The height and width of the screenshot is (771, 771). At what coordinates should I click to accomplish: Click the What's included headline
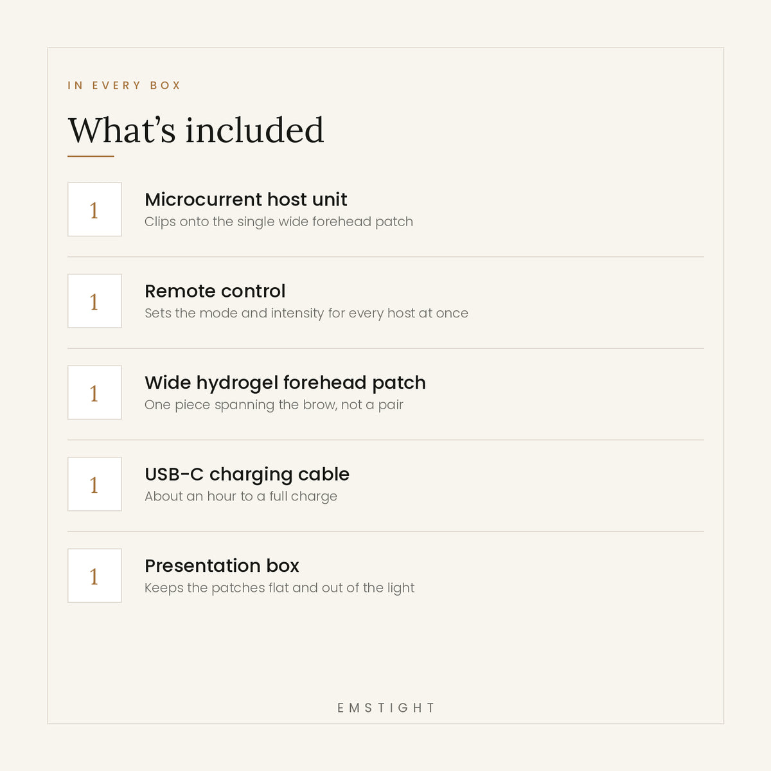coord(196,130)
